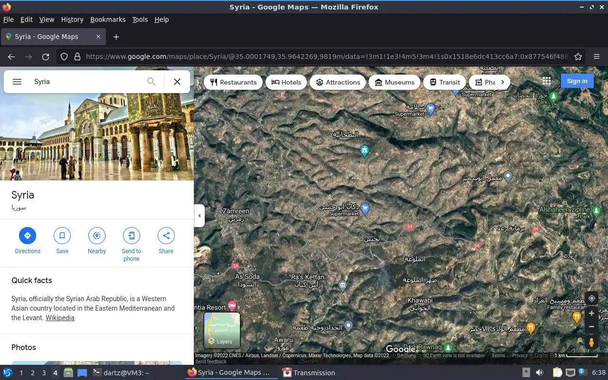Send Syria to your phone
The width and height of the screenshot is (608, 380).
coord(132,245)
